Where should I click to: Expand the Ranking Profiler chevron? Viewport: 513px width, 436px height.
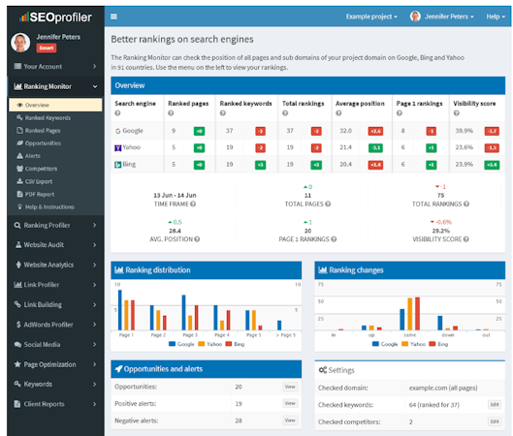pos(95,225)
